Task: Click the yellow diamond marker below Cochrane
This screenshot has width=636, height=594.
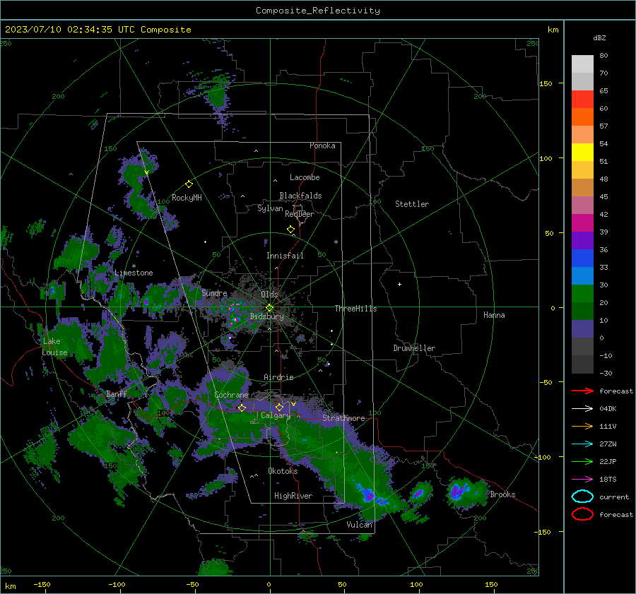Action: [242, 408]
